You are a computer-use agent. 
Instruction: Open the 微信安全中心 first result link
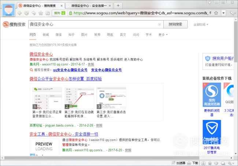[41, 54]
